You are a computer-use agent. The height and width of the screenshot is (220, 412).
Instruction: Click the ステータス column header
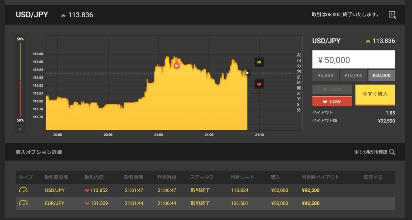pyautogui.click(x=202, y=177)
